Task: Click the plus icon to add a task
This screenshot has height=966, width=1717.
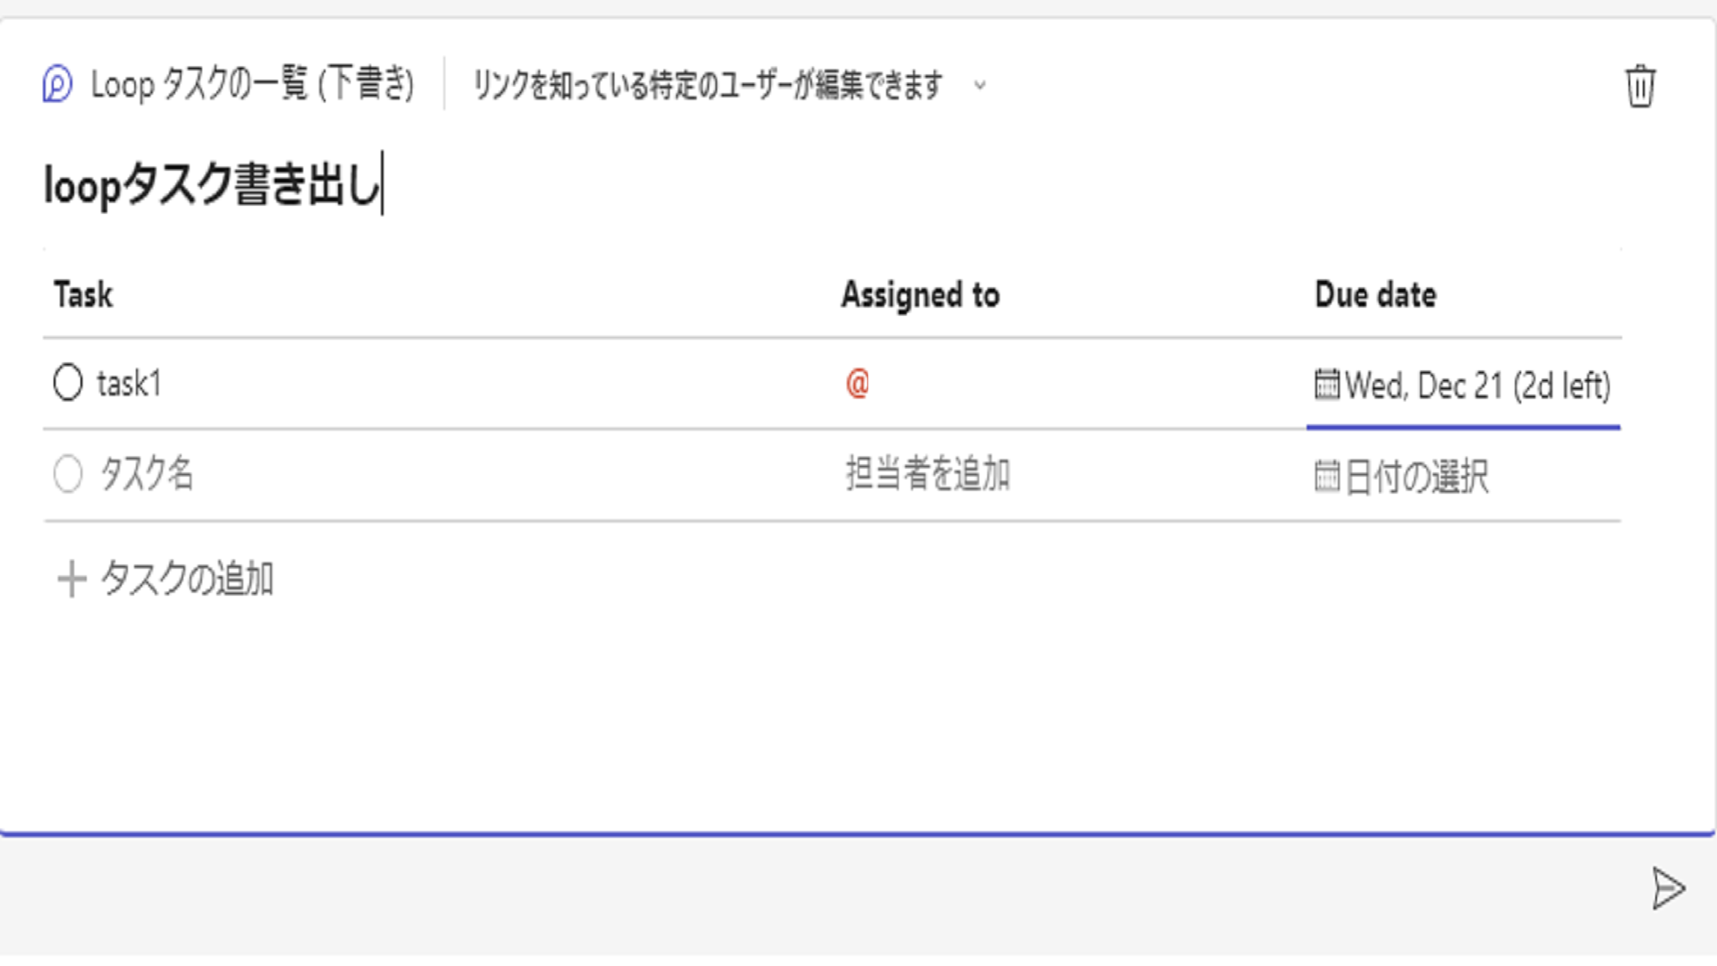Action: (x=70, y=580)
